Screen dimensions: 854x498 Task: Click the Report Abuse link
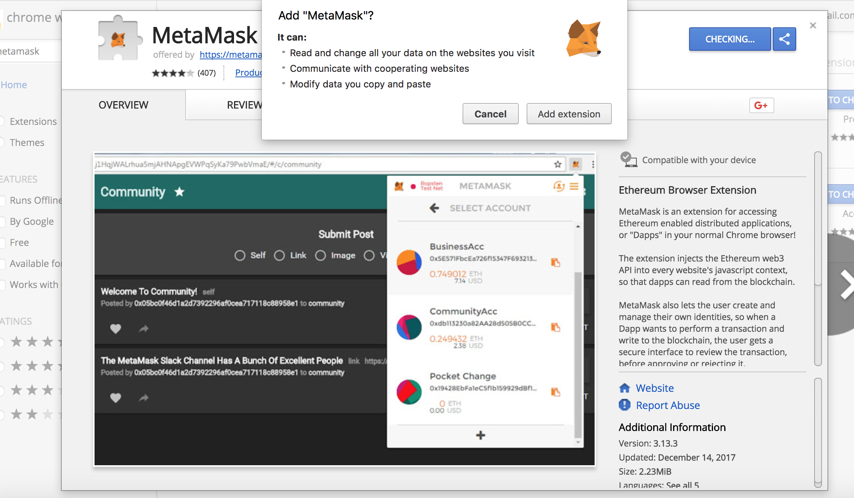click(x=668, y=405)
